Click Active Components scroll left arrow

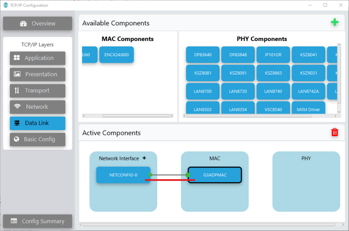click(x=80, y=225)
